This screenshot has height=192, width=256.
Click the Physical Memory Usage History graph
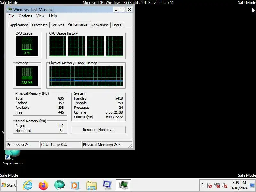click(x=86, y=76)
